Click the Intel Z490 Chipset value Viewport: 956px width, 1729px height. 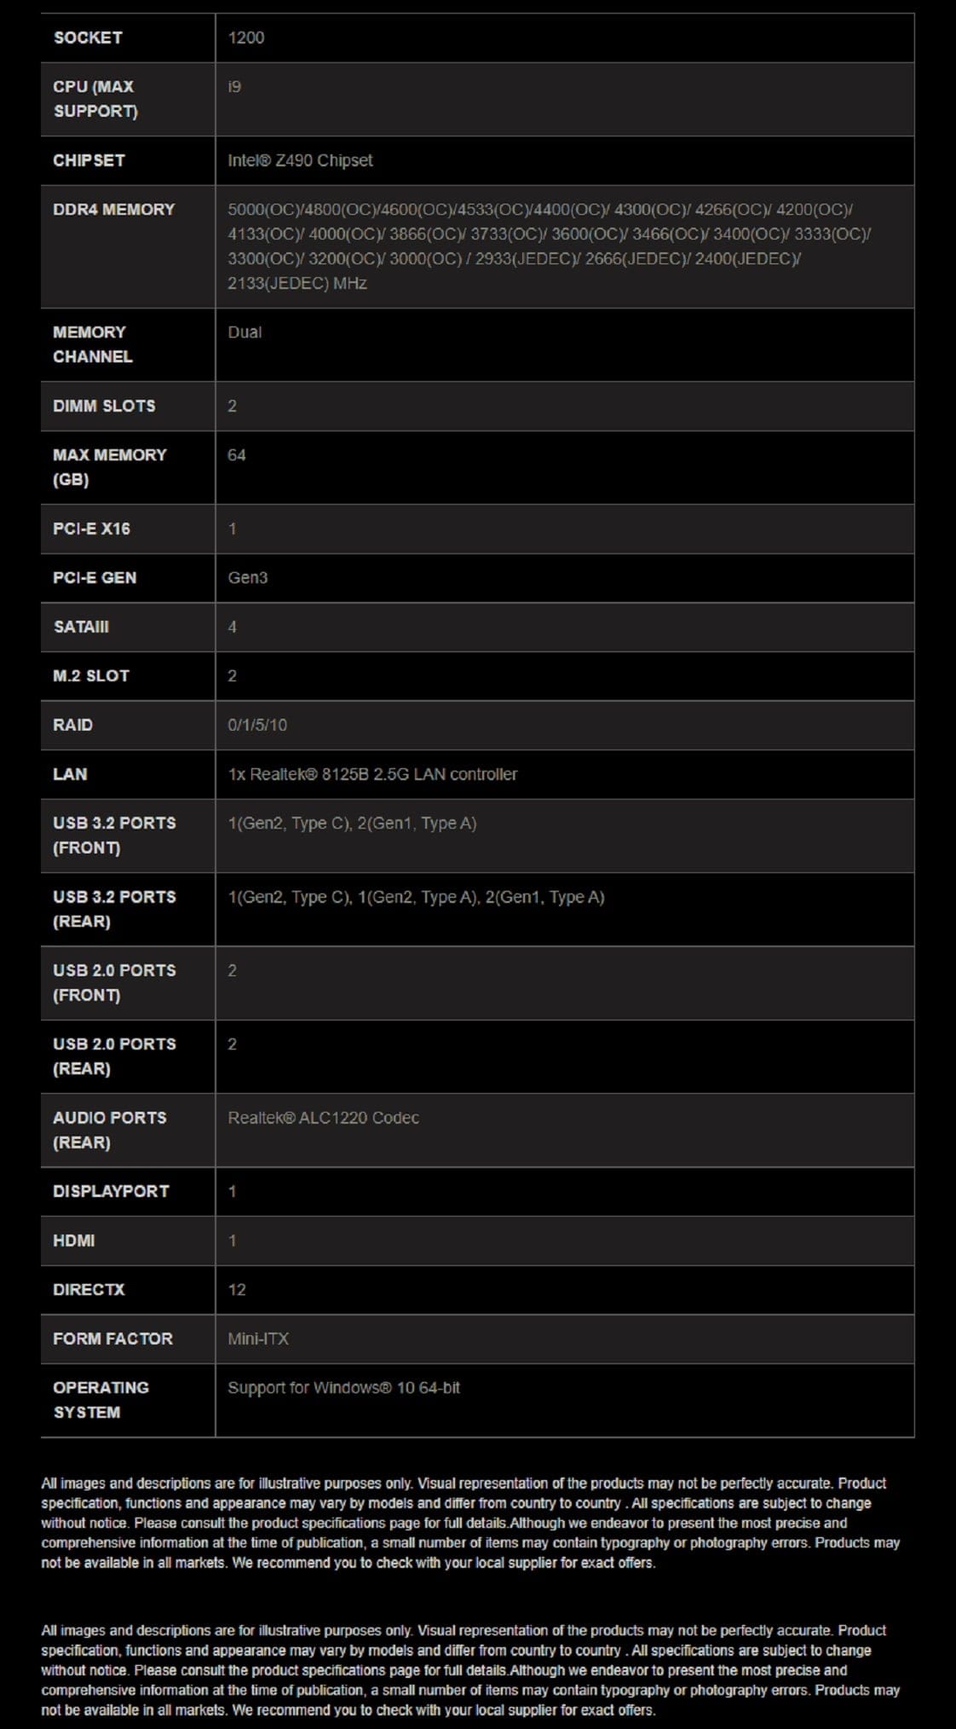coord(300,160)
